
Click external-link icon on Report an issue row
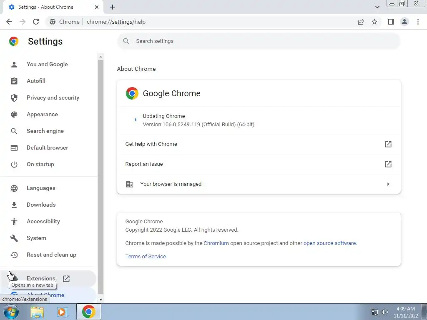(388, 164)
